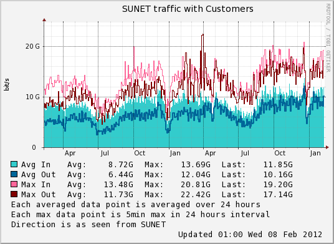This screenshot has width=334, height=244.
Task: Click the 'Max In' legend label
Action: (x=36, y=185)
